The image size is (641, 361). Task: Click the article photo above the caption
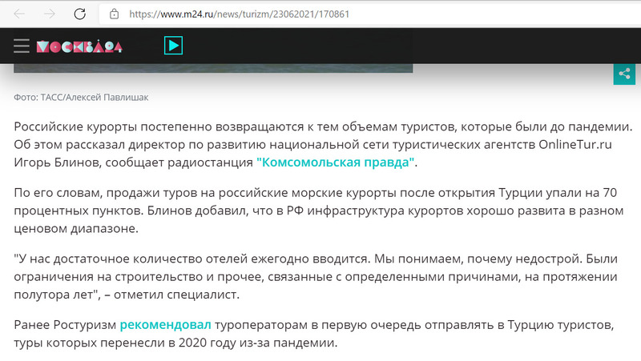tap(213, 68)
